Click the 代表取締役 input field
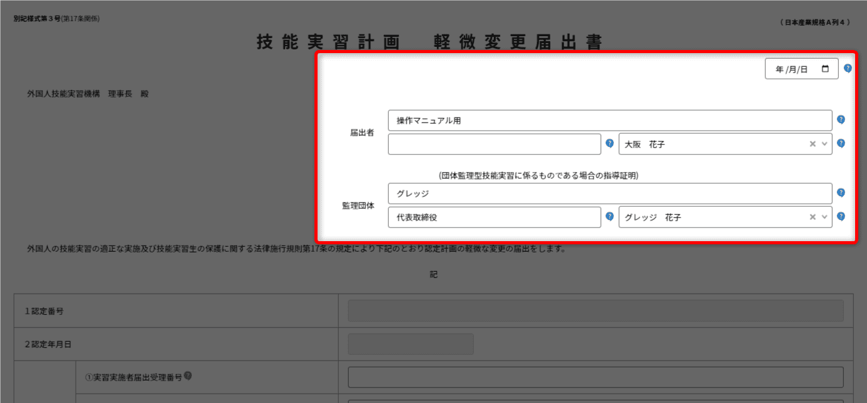This screenshot has height=403, width=867. click(494, 217)
